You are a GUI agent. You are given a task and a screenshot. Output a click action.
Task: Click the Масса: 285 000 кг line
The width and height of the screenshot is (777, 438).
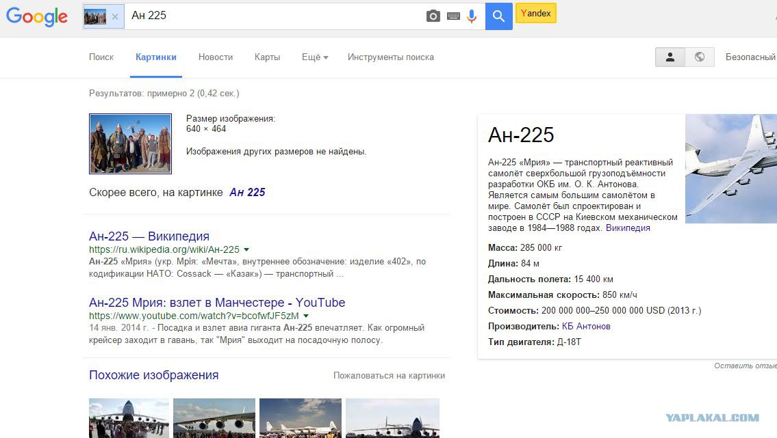tap(525, 247)
